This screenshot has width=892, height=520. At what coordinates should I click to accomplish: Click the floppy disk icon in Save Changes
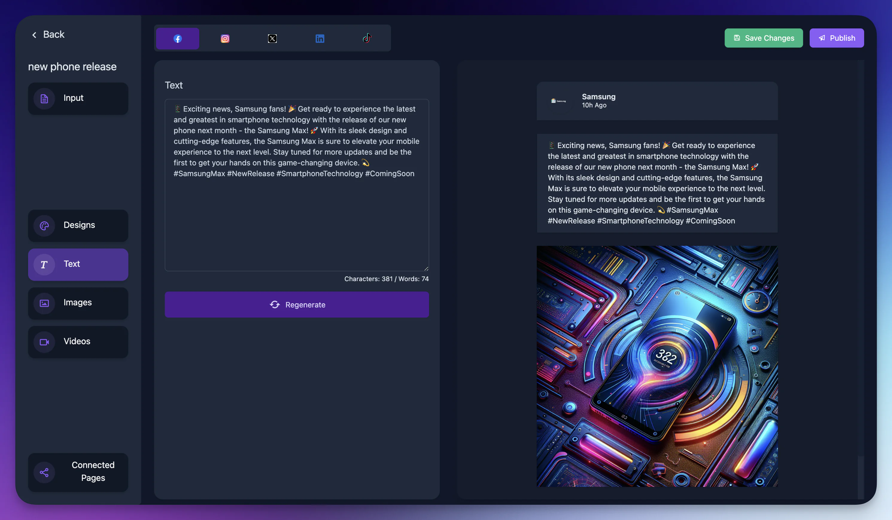coord(737,38)
